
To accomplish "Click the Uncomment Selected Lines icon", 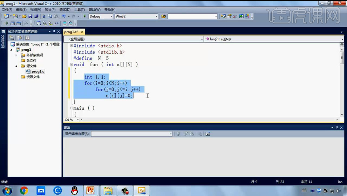I will pos(70,23).
